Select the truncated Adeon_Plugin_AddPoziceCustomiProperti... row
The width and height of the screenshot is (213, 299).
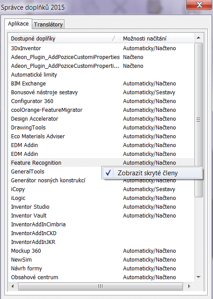pos(101,66)
